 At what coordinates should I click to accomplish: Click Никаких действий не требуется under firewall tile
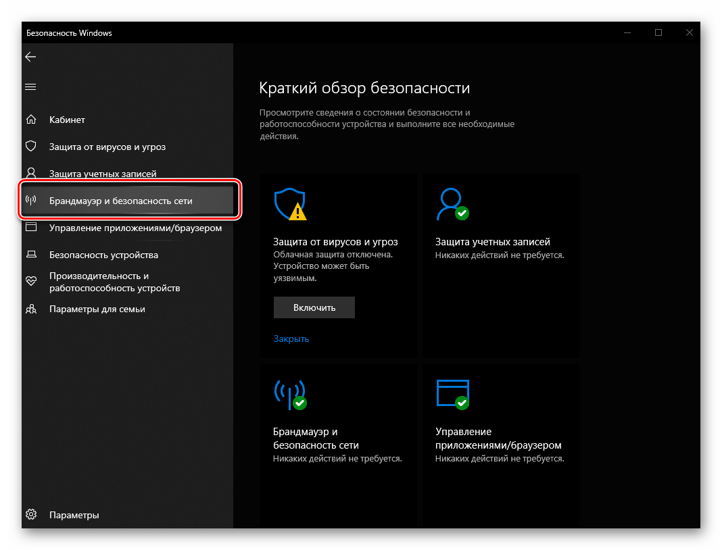(x=337, y=458)
